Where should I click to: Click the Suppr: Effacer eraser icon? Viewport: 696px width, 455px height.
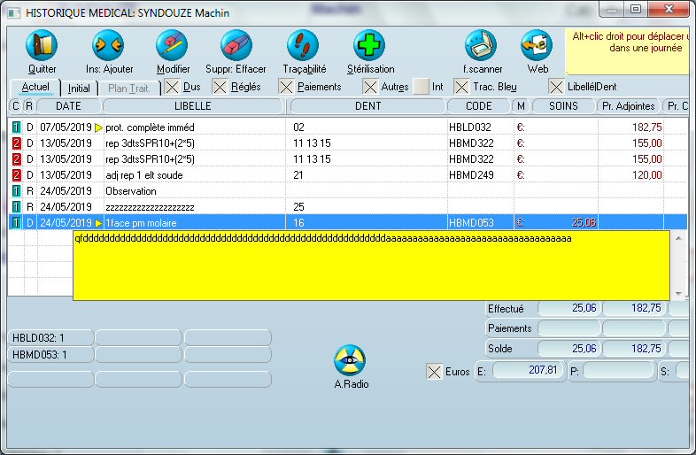236,45
